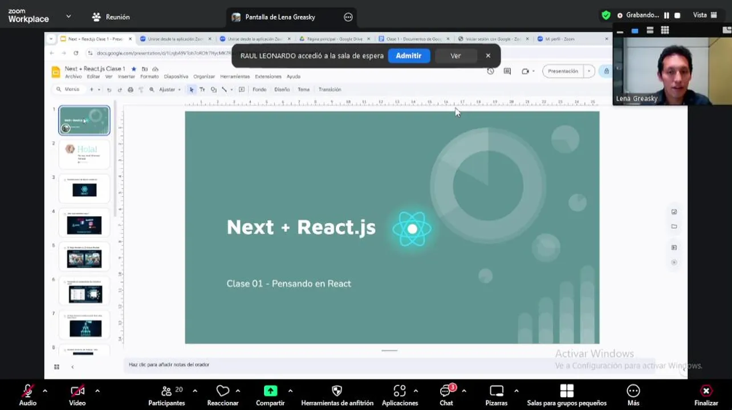Select slide 2 Hola thumbnail
The width and height of the screenshot is (732, 410).
(x=84, y=154)
